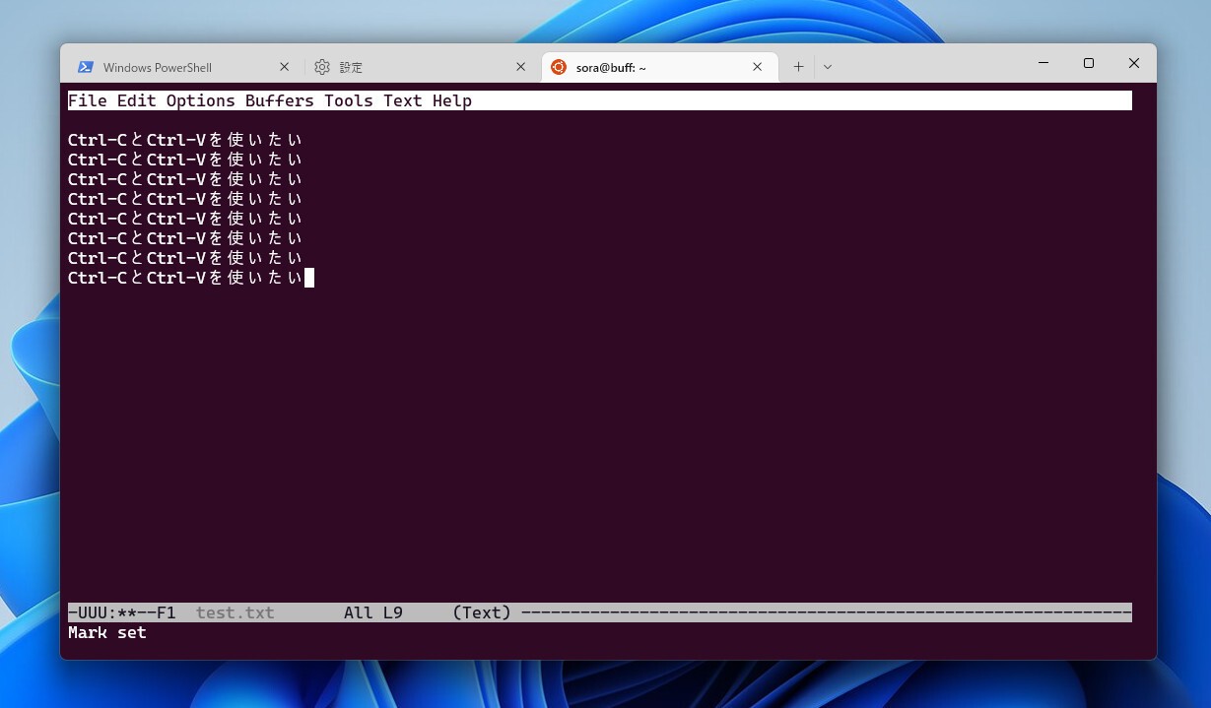Open the Text menu

pos(402,100)
